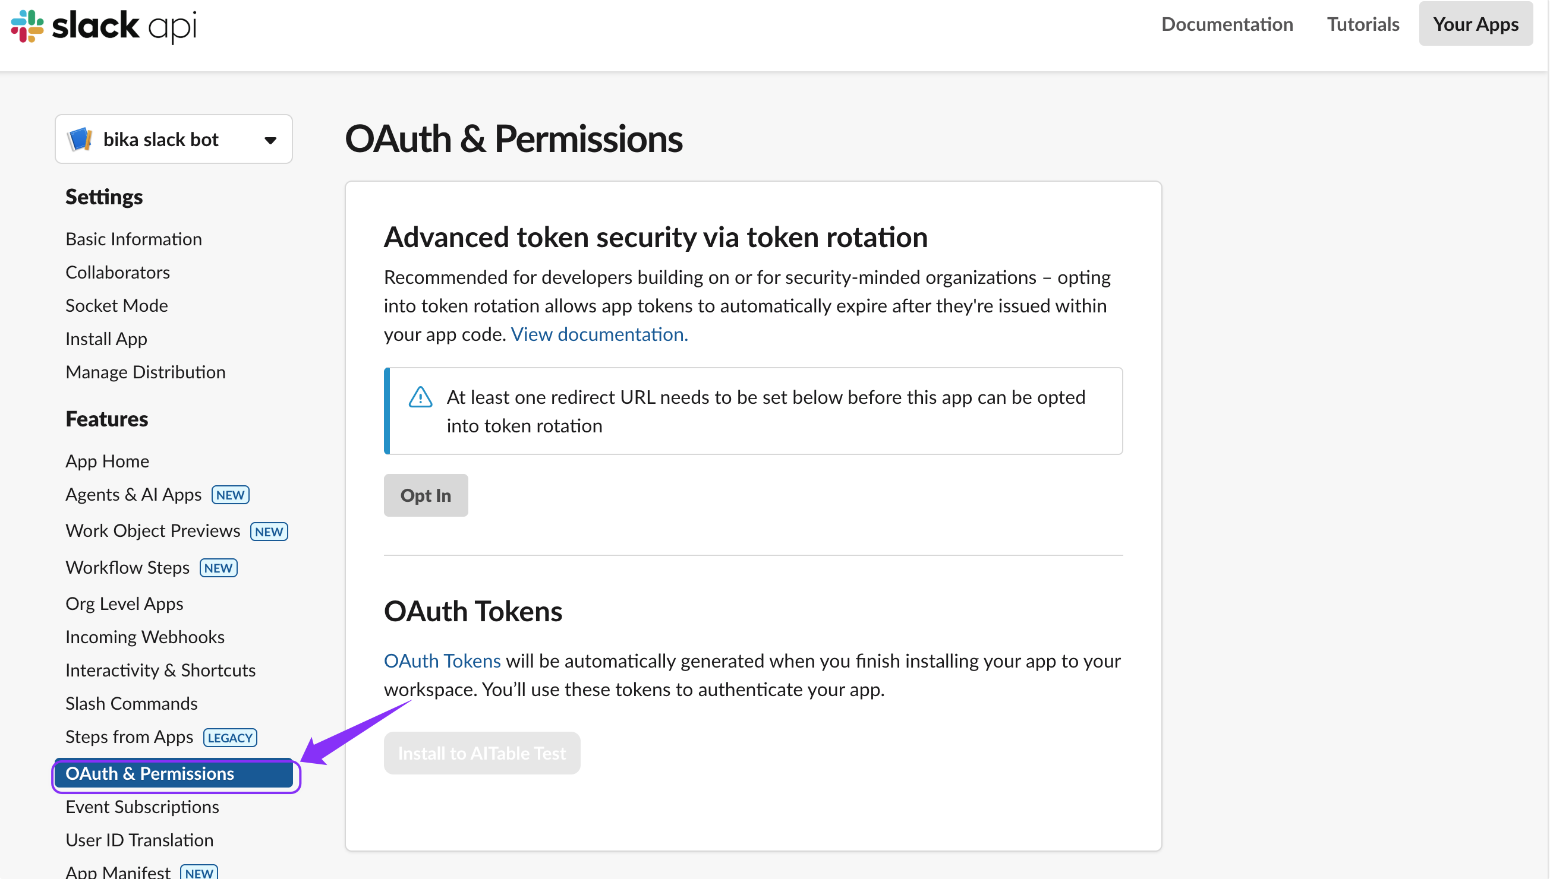
Task: Click Install to AITable Test button
Action: (x=481, y=754)
